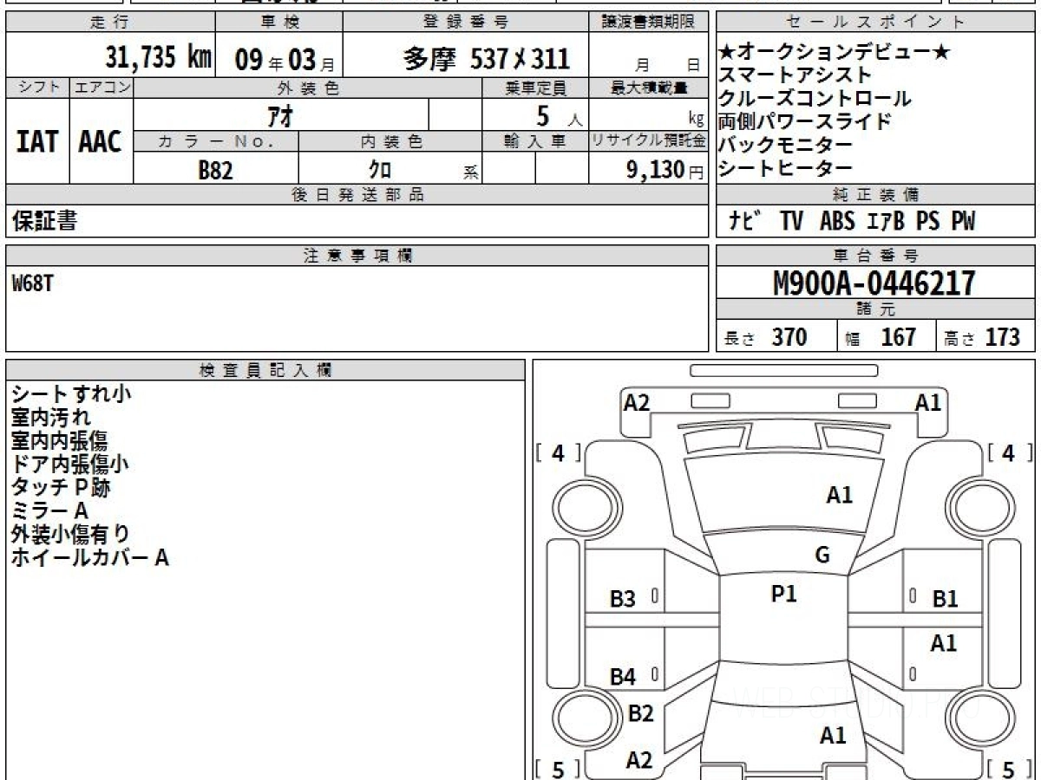1041x780 pixels.
Task: Select スマートアシスト sales point
Action: tap(795, 76)
